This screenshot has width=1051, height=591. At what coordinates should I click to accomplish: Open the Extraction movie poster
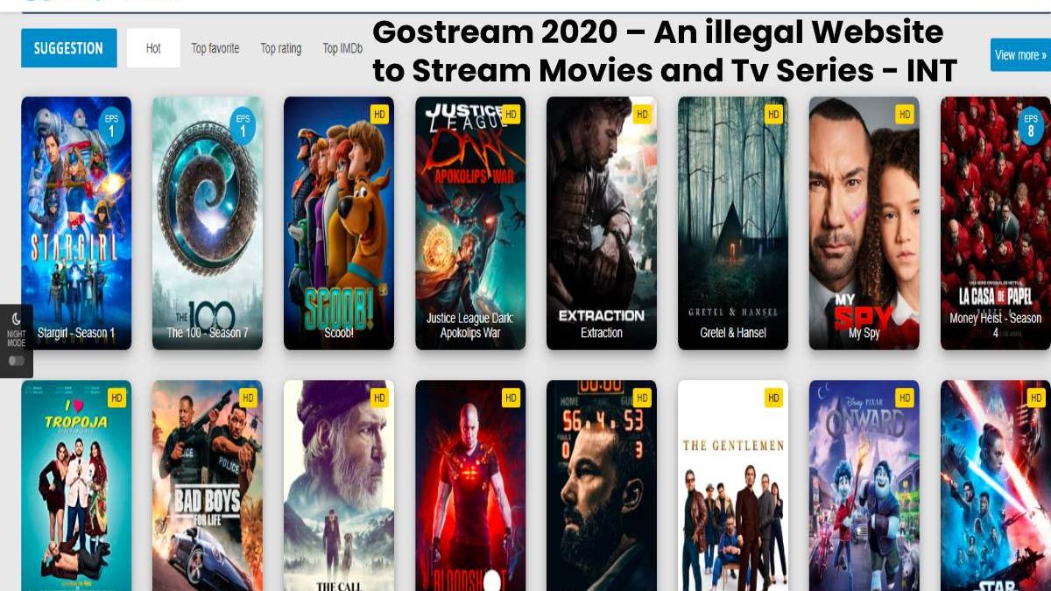tap(602, 223)
